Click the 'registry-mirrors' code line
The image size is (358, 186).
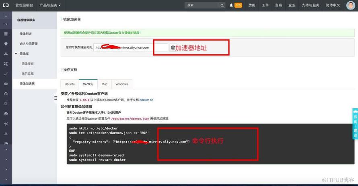click(x=131, y=142)
